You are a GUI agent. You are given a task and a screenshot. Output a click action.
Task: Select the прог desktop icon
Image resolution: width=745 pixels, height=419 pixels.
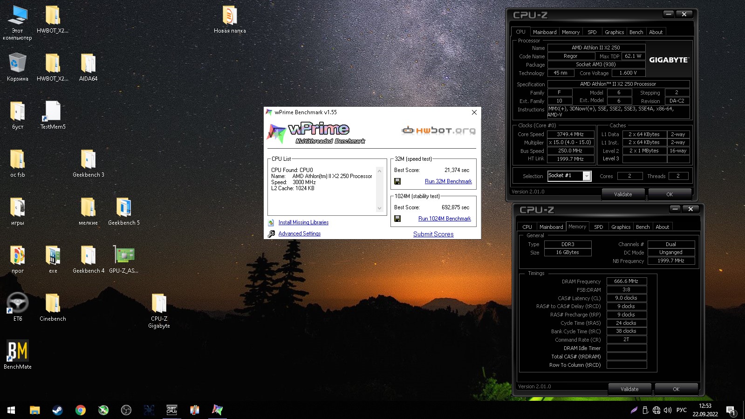17,260
